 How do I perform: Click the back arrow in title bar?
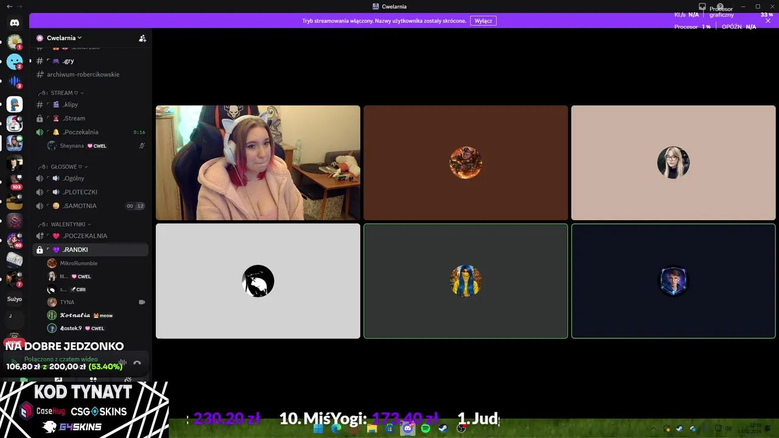point(9,6)
